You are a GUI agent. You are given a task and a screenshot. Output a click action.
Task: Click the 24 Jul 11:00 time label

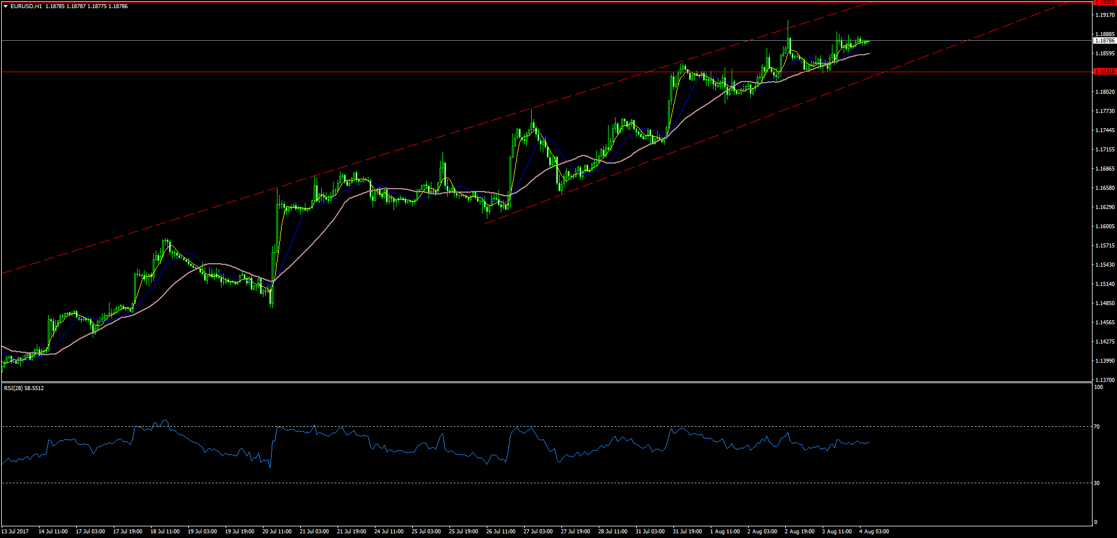[389, 532]
